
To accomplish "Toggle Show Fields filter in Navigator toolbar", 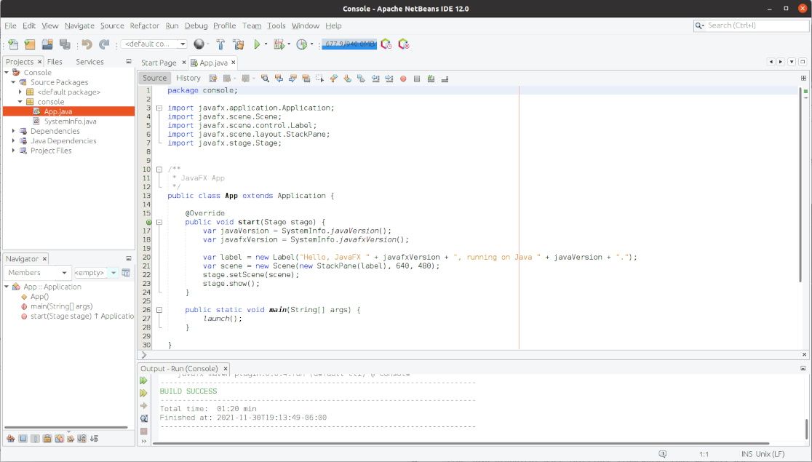I will 23,439.
